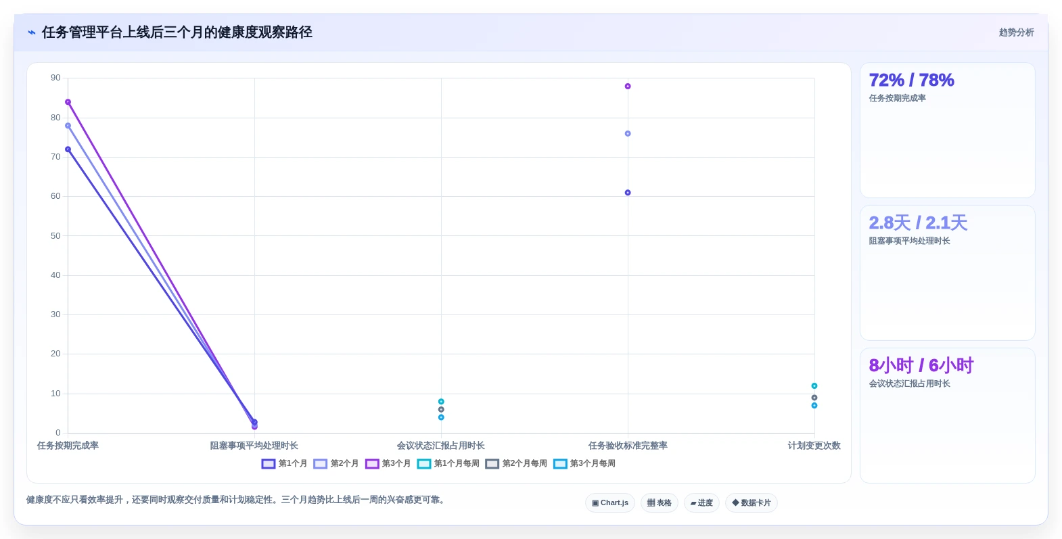1062x539 pixels.
Task: Click the 阻塞事项平均处理时长 caption in stat card
Action: point(910,241)
